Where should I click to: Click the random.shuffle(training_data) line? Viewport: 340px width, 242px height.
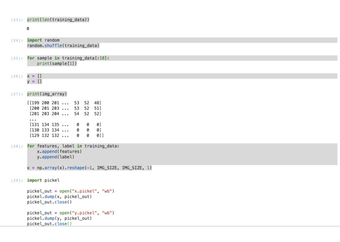(63, 46)
